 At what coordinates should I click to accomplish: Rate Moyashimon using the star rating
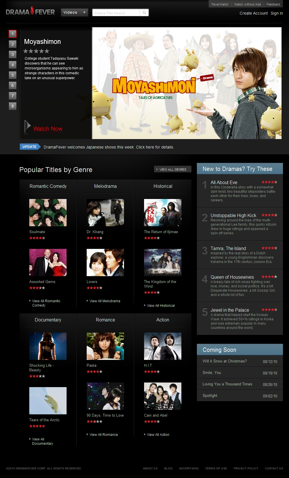(x=36, y=51)
